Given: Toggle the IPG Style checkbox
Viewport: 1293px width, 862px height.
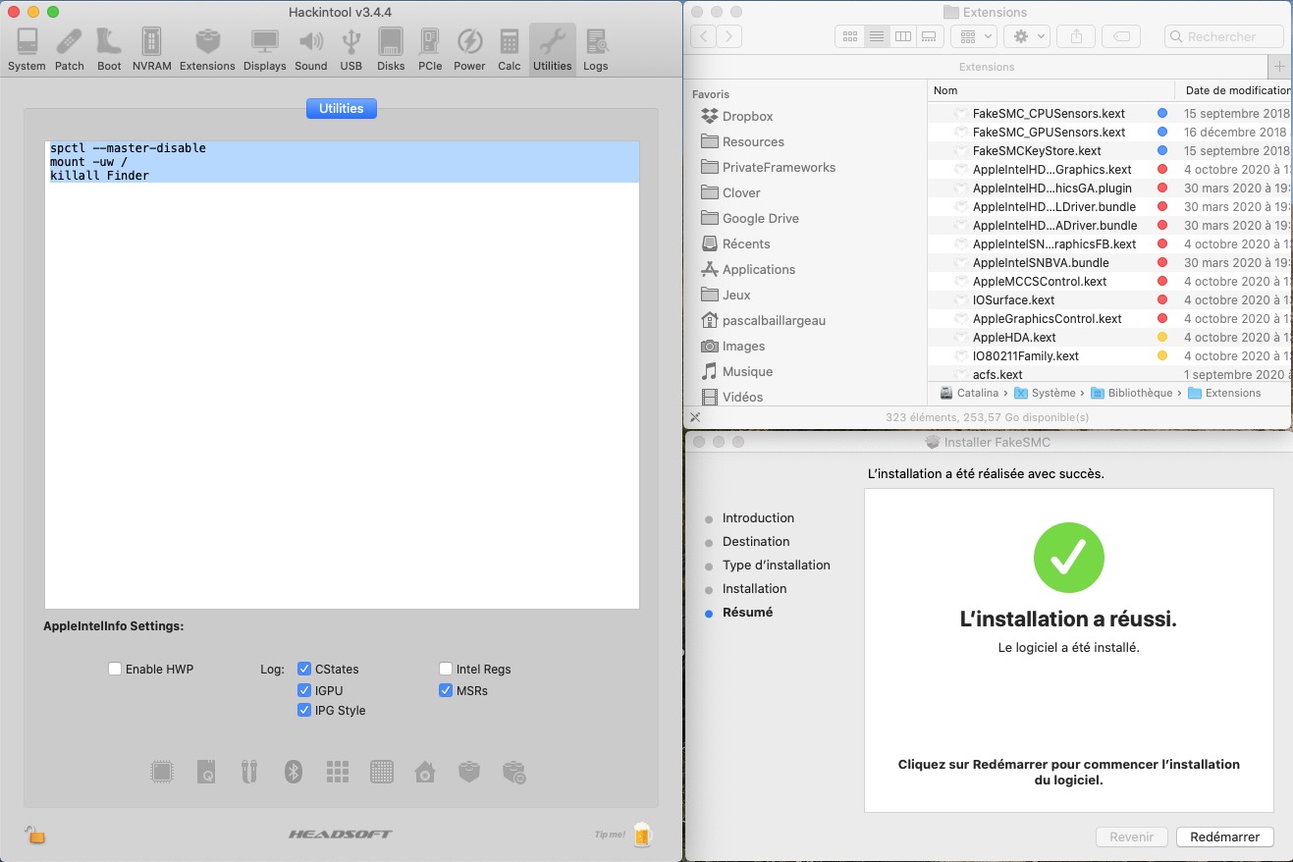Looking at the screenshot, I should coord(304,710).
